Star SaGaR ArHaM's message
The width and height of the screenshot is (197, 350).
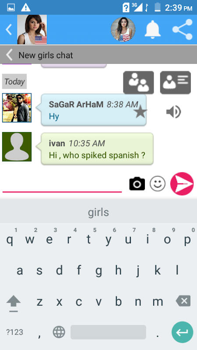140,112
